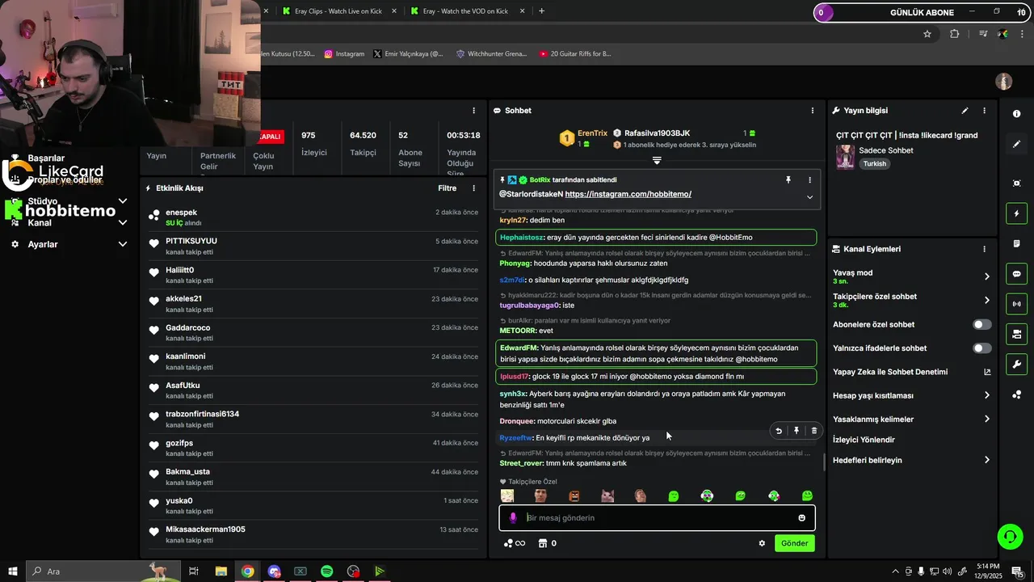Viewport: 1034px width, 582px height.
Task: Toggle Yalnızca ifadelerle sohbet switch
Action: pos(981,348)
